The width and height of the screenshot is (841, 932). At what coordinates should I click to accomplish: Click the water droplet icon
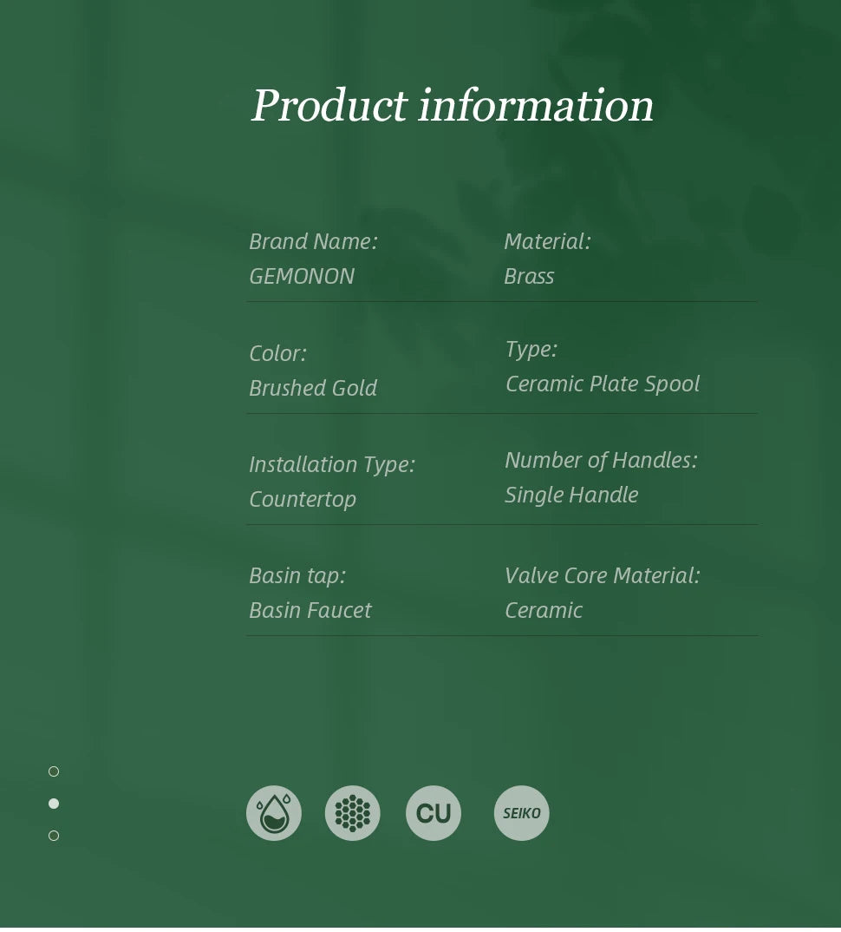pyautogui.click(x=274, y=813)
